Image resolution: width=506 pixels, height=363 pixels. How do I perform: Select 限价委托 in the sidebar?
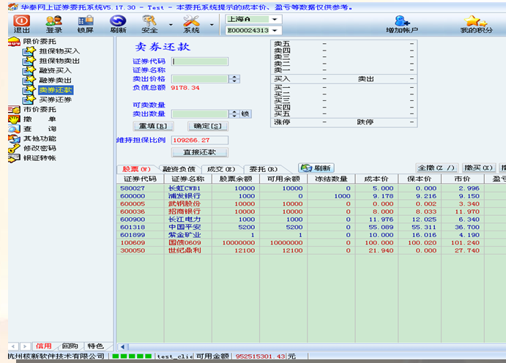(40, 41)
